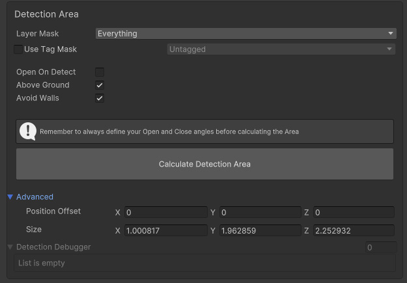Screen dimensions: 407x283
Task: Open the Untagged tag dropdown
Action: (x=281, y=49)
